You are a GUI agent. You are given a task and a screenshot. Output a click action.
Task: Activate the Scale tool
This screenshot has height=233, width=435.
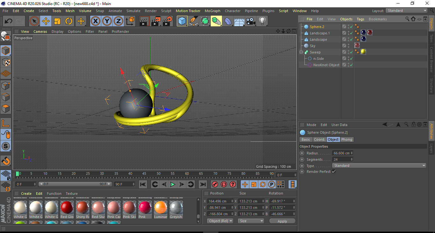[x=57, y=21]
